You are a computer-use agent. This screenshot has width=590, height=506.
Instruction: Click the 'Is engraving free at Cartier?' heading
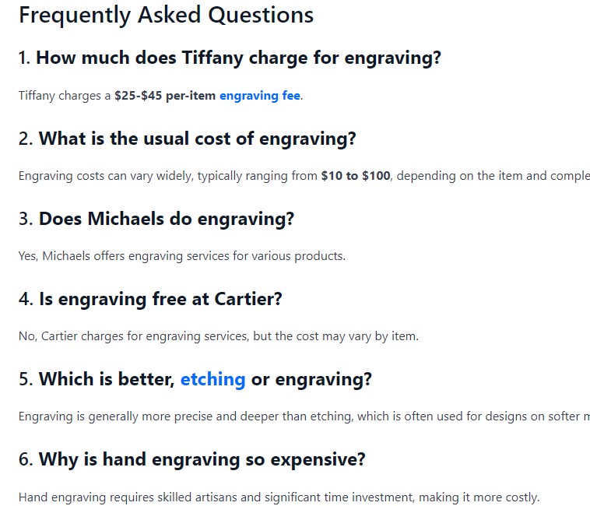point(150,300)
